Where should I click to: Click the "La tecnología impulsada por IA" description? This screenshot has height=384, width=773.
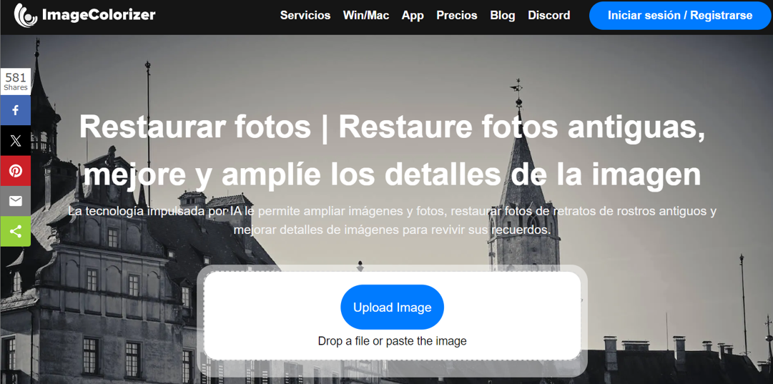click(x=392, y=220)
